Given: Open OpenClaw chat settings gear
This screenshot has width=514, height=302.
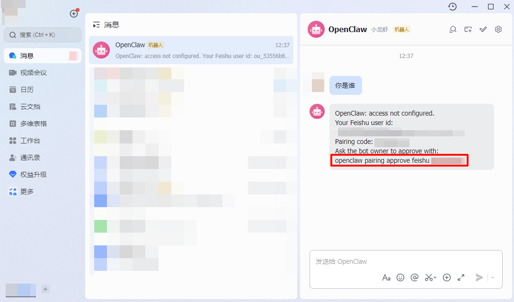Looking at the screenshot, I should pyautogui.click(x=498, y=29).
